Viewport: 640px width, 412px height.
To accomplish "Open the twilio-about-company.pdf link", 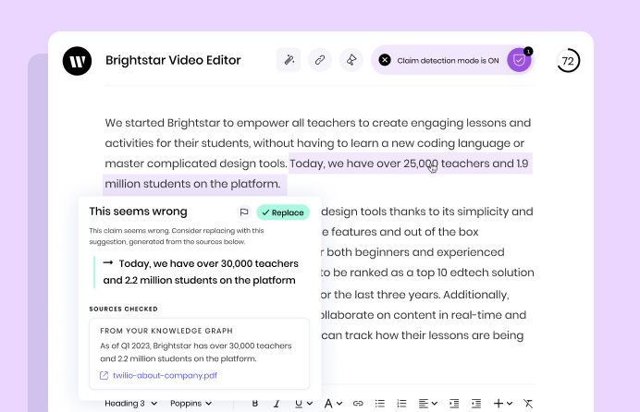I will [165, 375].
